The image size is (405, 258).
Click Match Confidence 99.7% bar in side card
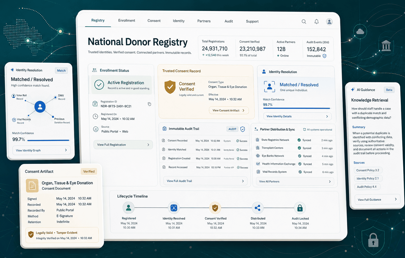coord(48,140)
